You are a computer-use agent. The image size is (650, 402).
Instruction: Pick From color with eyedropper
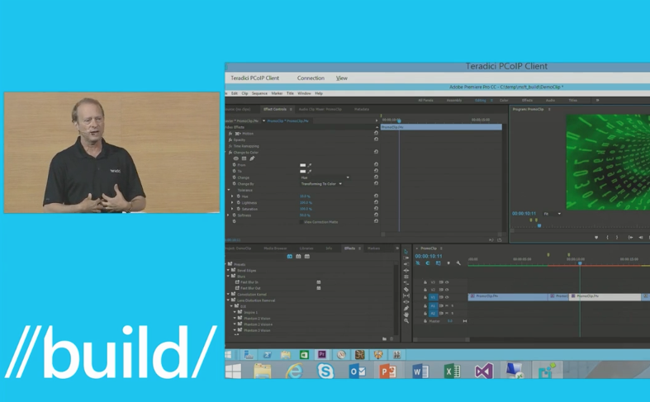click(x=309, y=165)
